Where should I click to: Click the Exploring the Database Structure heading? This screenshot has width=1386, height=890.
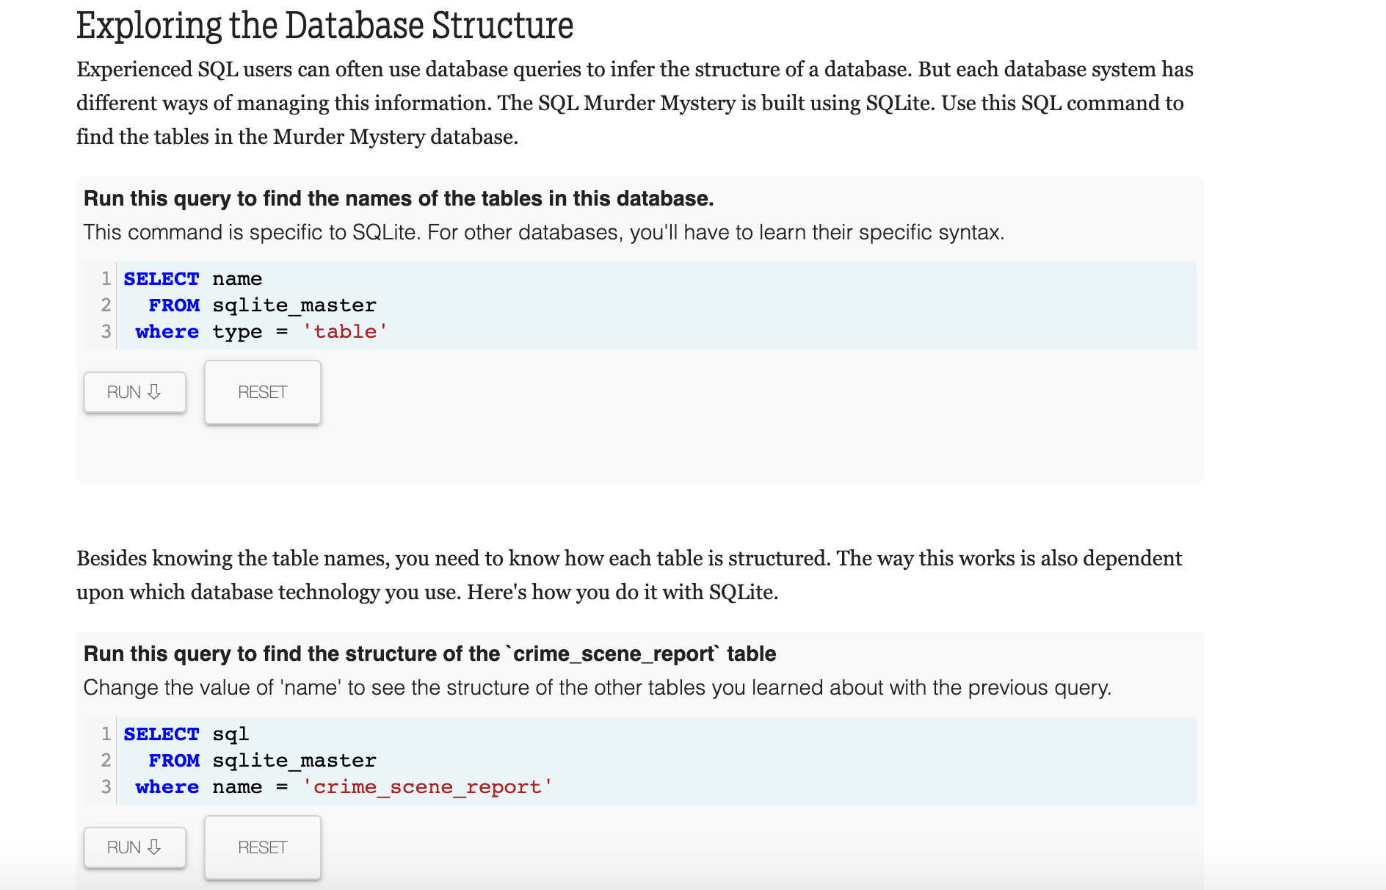coord(324,26)
